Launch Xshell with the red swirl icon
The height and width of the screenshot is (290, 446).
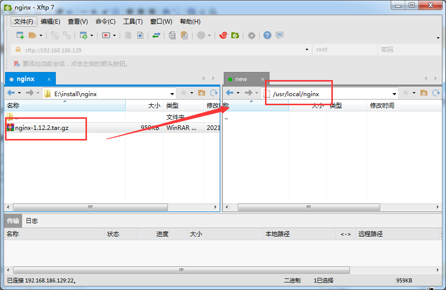point(223,35)
